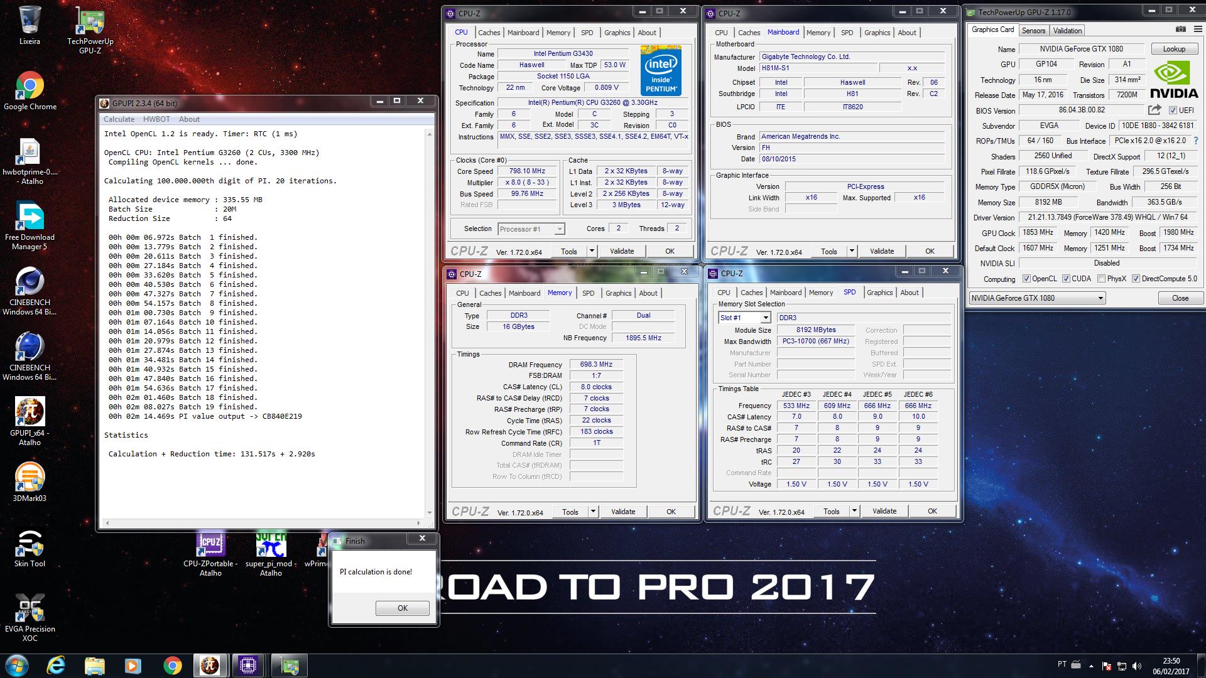The image size is (1206, 678).
Task: Expand Tools arrow in Memory CPU-Z window
Action: pyautogui.click(x=593, y=512)
